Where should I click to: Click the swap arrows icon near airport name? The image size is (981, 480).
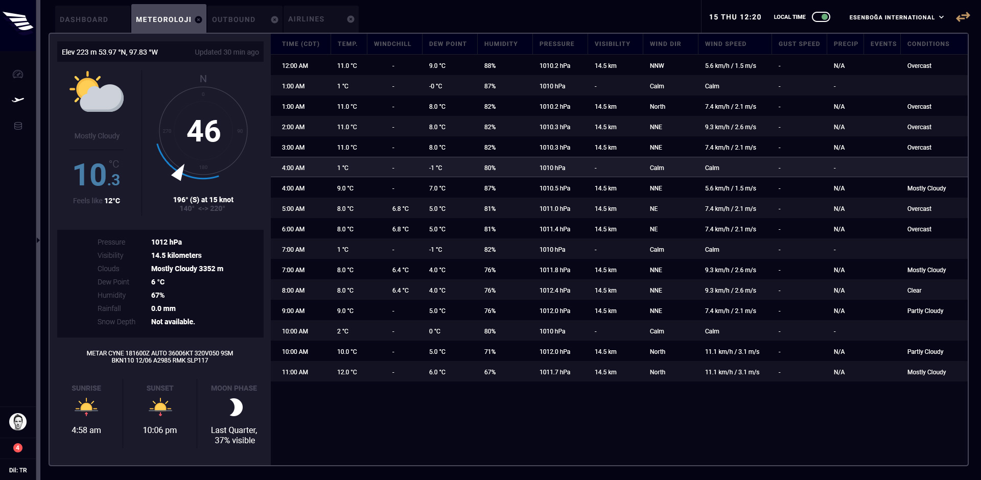(x=963, y=17)
